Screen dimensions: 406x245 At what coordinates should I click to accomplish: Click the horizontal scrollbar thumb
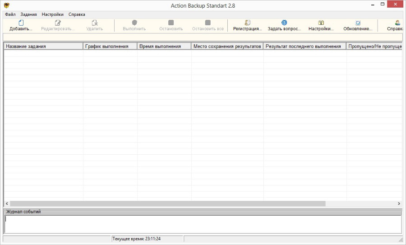click(167, 204)
